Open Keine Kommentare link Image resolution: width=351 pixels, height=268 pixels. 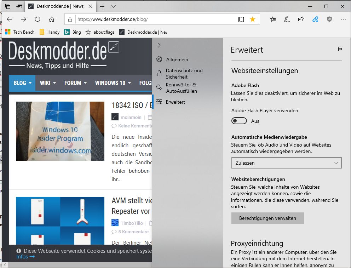pyautogui.click(x=135, y=126)
